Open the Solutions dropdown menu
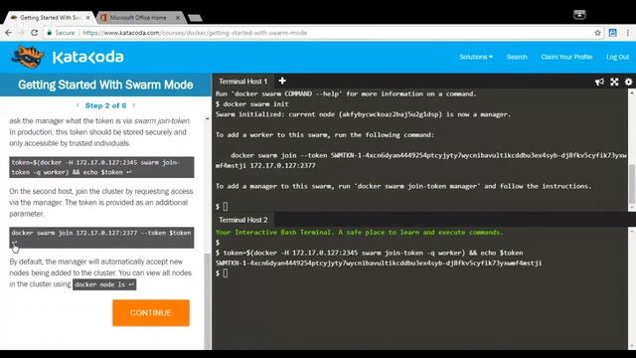636x358 pixels. coord(476,57)
